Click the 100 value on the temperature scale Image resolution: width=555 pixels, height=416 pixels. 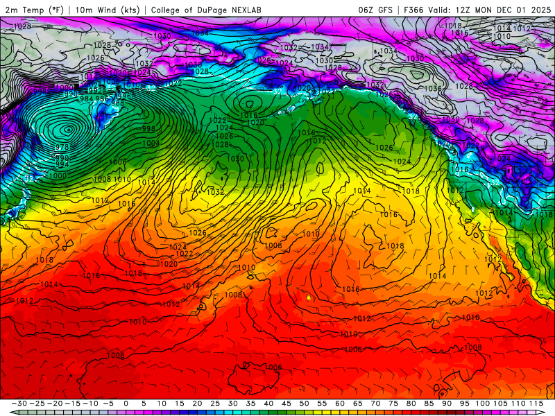(482, 404)
